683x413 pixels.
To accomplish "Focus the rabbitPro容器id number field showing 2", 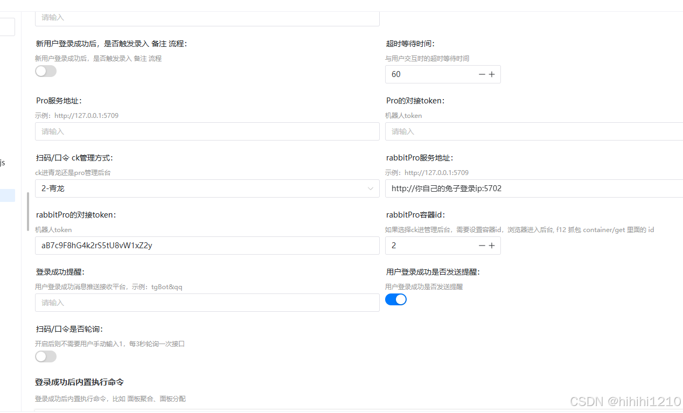I will (x=443, y=246).
